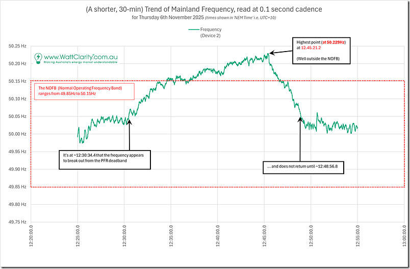Click the green Frequency legend line swatch

click(193, 30)
